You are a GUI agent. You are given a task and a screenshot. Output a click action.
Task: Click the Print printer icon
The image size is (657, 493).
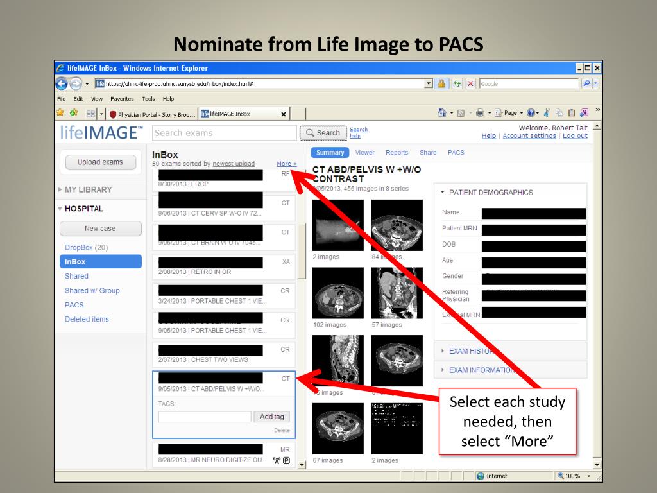coord(480,112)
